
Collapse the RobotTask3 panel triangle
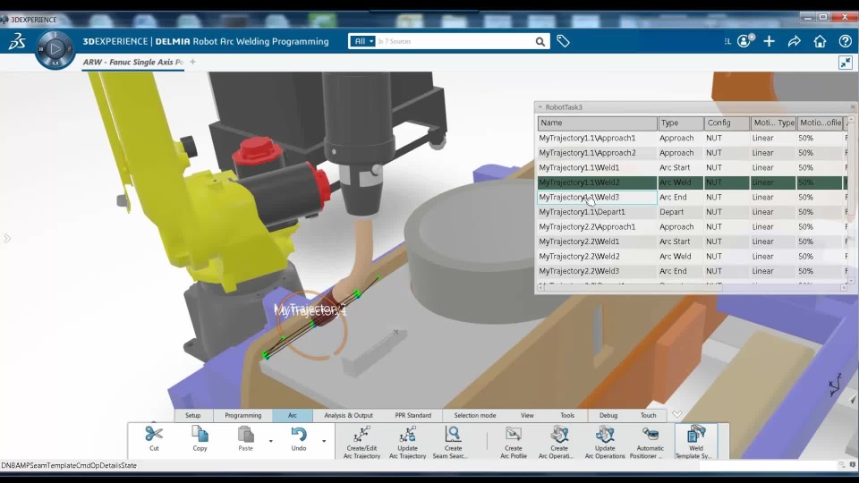pos(540,107)
